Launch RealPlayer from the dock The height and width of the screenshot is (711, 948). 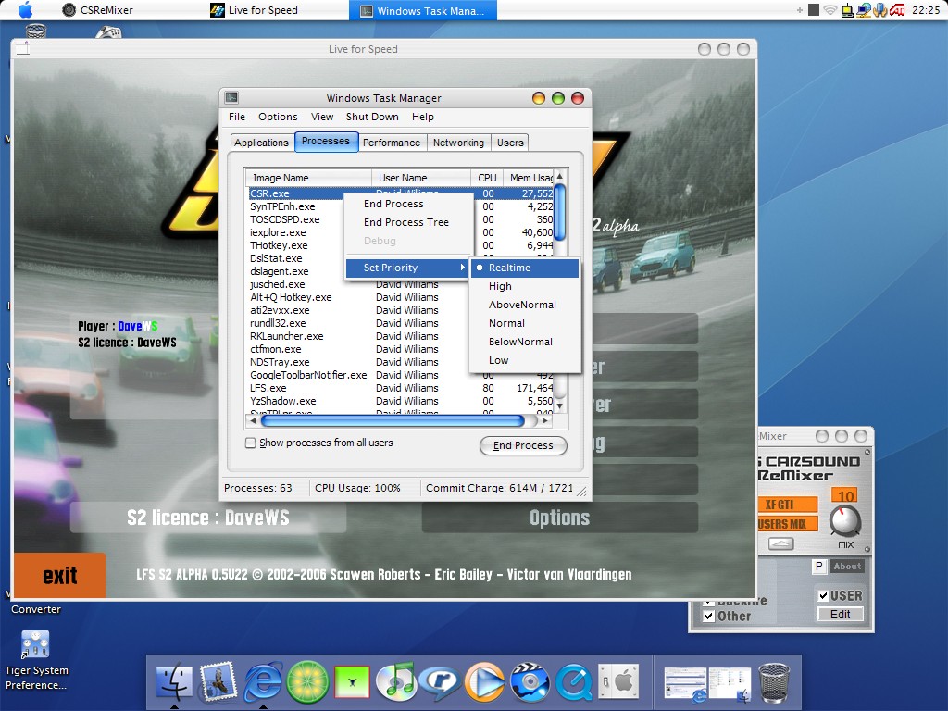pos(441,682)
